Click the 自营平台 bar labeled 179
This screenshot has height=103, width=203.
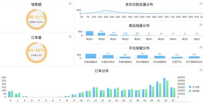coord(177,58)
